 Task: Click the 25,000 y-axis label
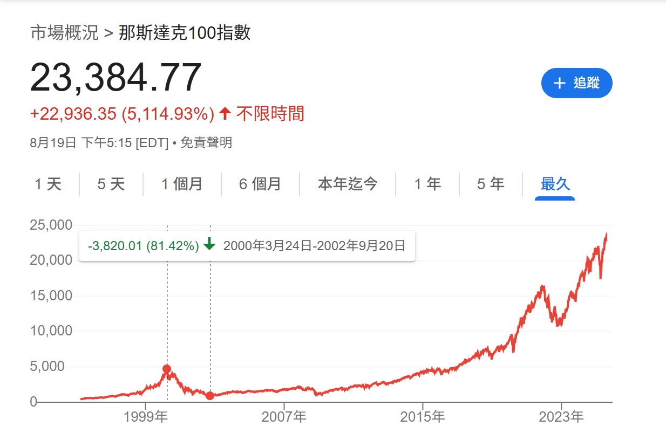pyautogui.click(x=51, y=225)
